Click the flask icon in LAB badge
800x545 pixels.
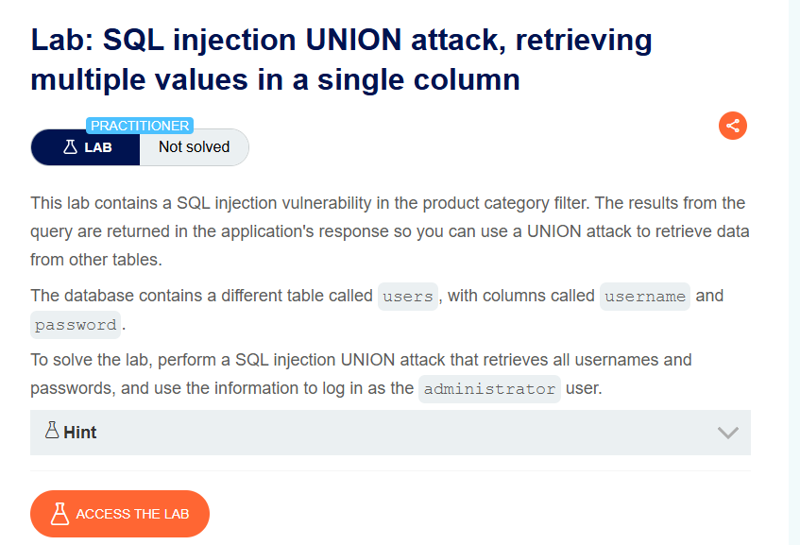point(70,147)
